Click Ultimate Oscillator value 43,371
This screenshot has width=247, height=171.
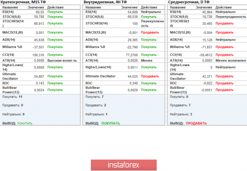[207, 77]
